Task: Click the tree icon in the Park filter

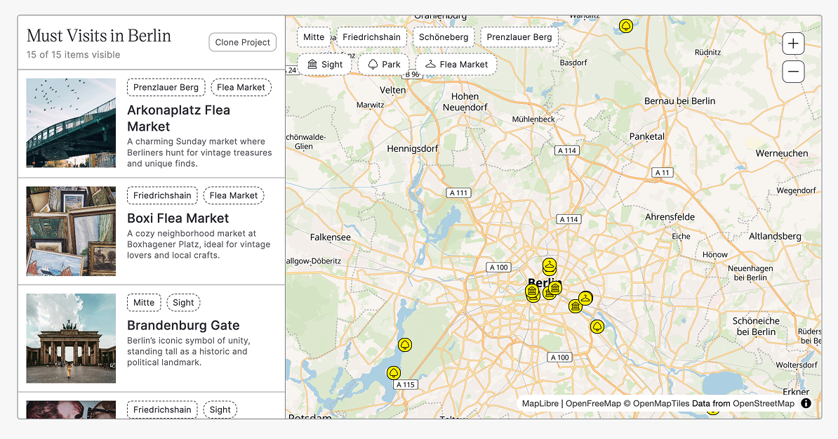Action: click(x=373, y=64)
